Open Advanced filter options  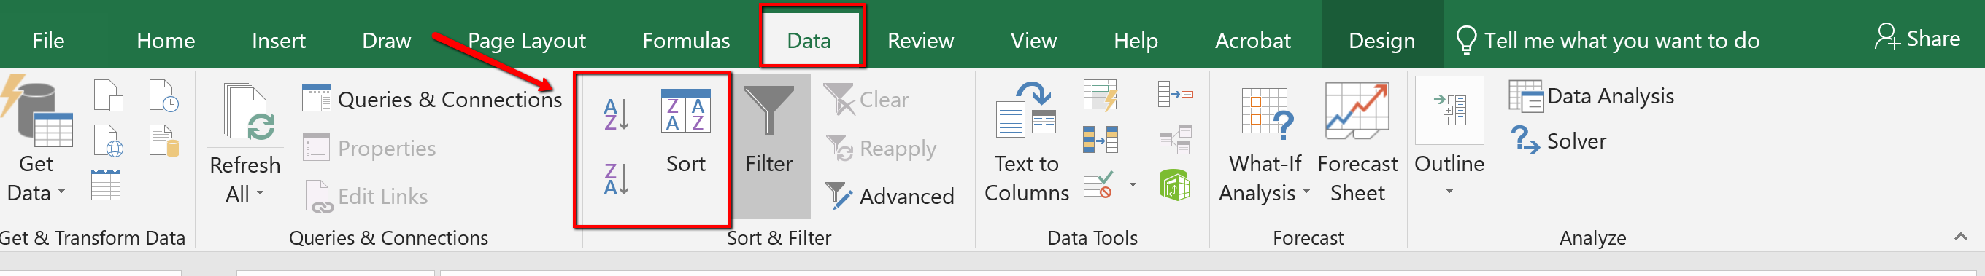890,196
